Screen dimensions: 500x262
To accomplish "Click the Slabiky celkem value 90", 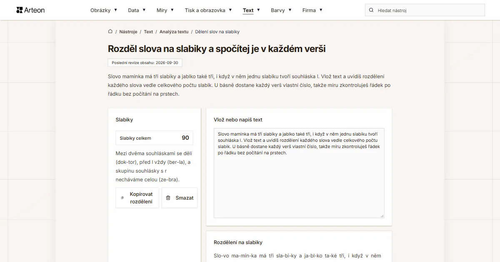I will click(185, 138).
